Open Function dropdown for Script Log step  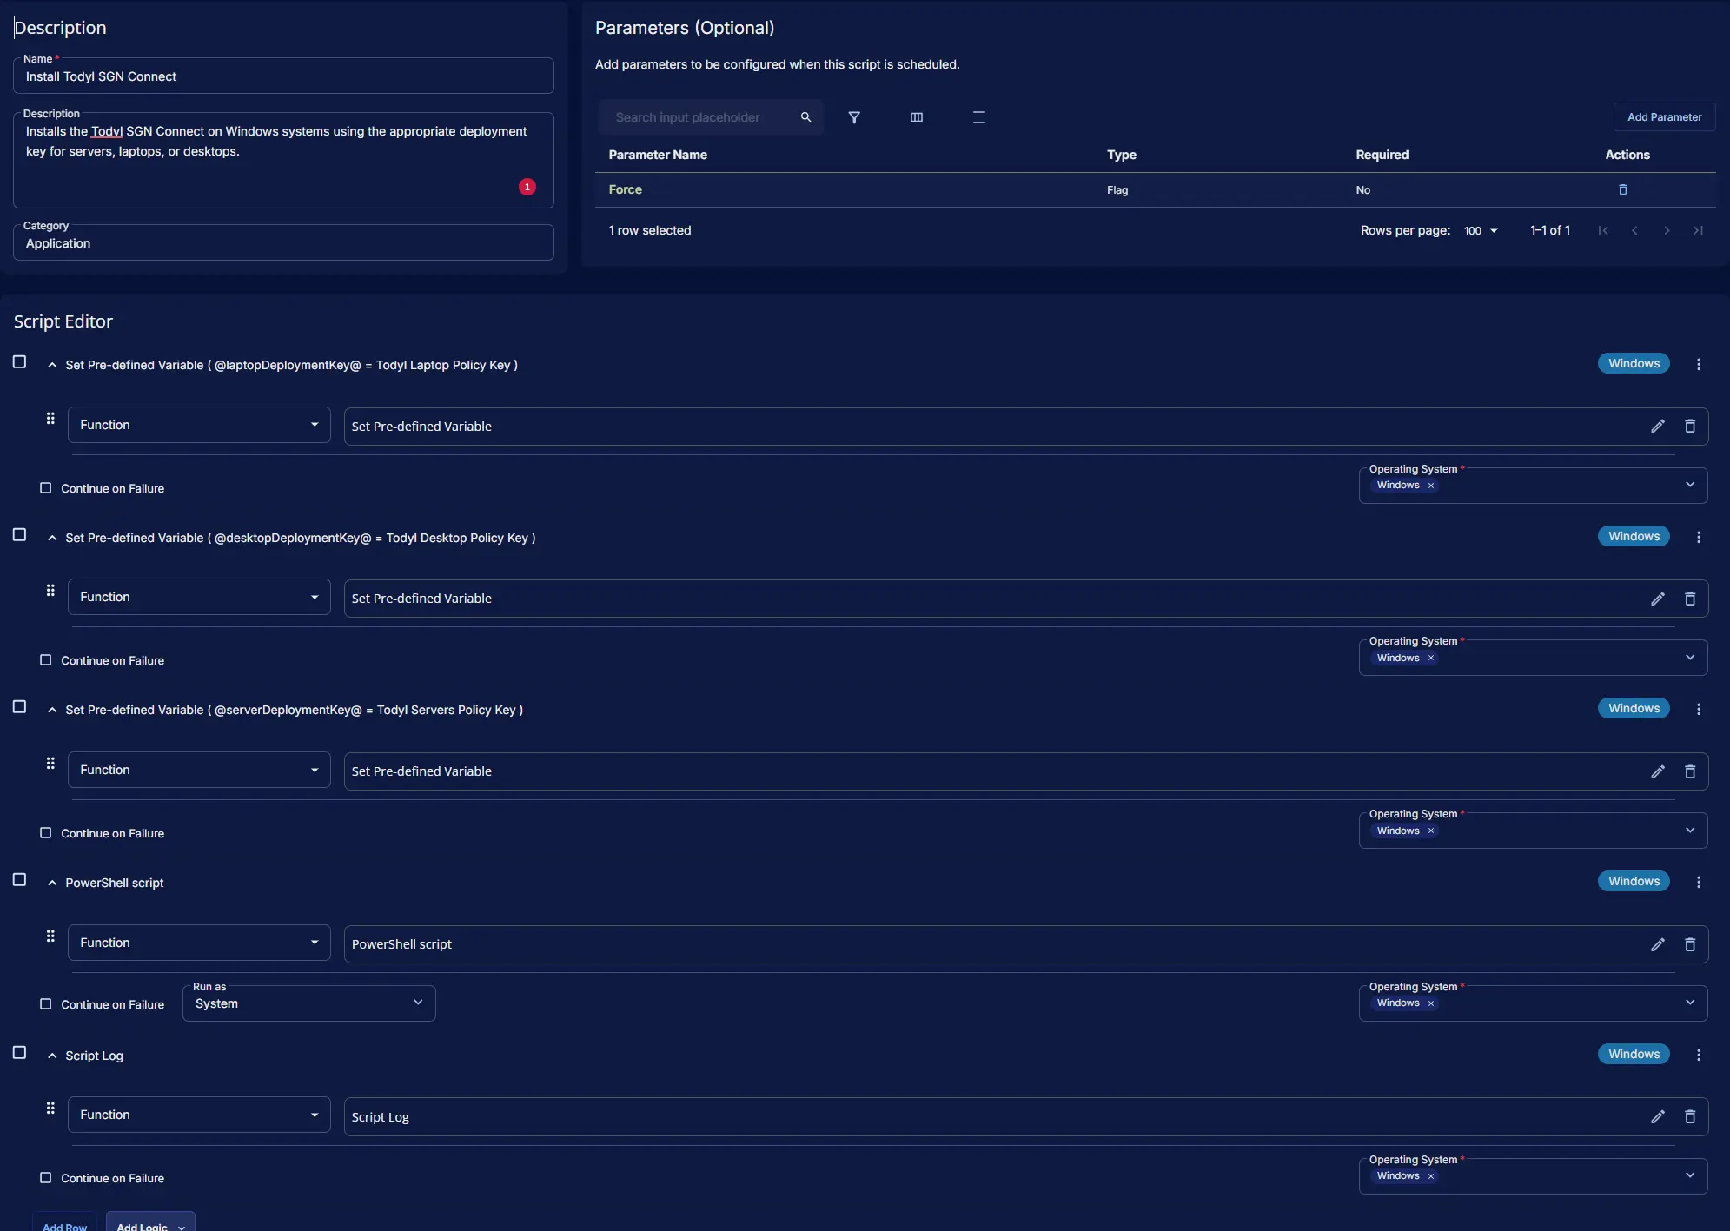199,1115
